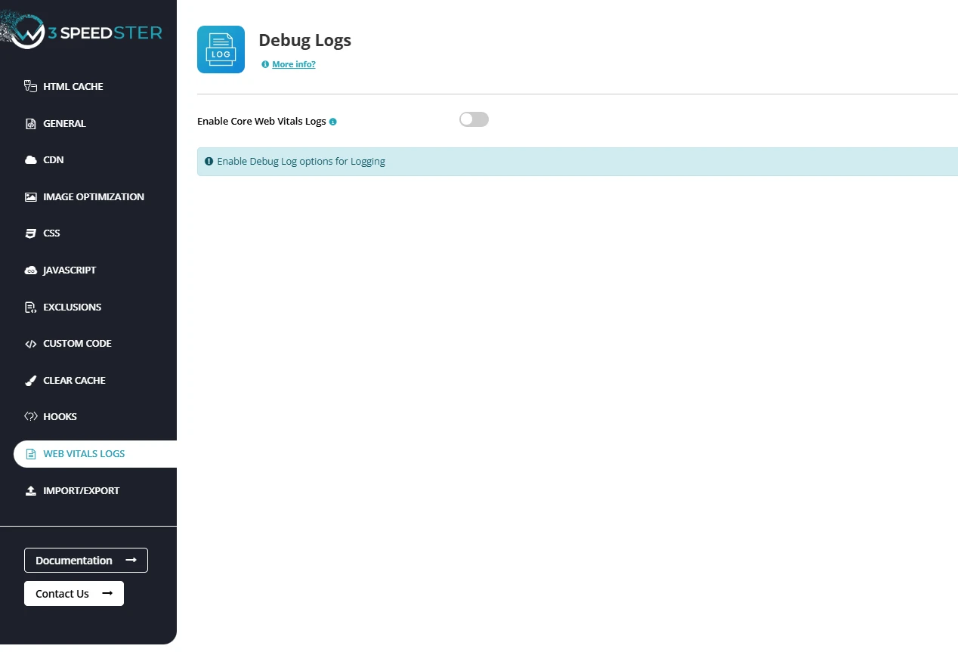Screen dimensions: 958x652
Task: Click the CSS3 shield icon
Action: (31, 233)
